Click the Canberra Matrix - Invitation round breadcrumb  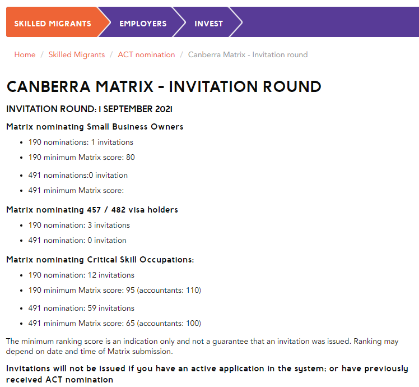pyautogui.click(x=248, y=54)
